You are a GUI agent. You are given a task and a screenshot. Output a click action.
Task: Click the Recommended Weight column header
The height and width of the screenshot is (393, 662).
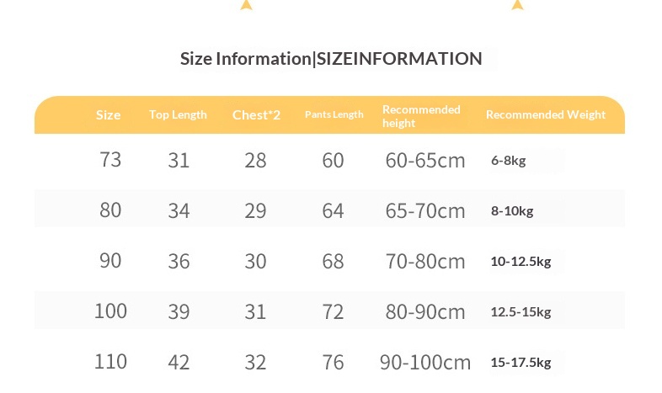coord(545,115)
